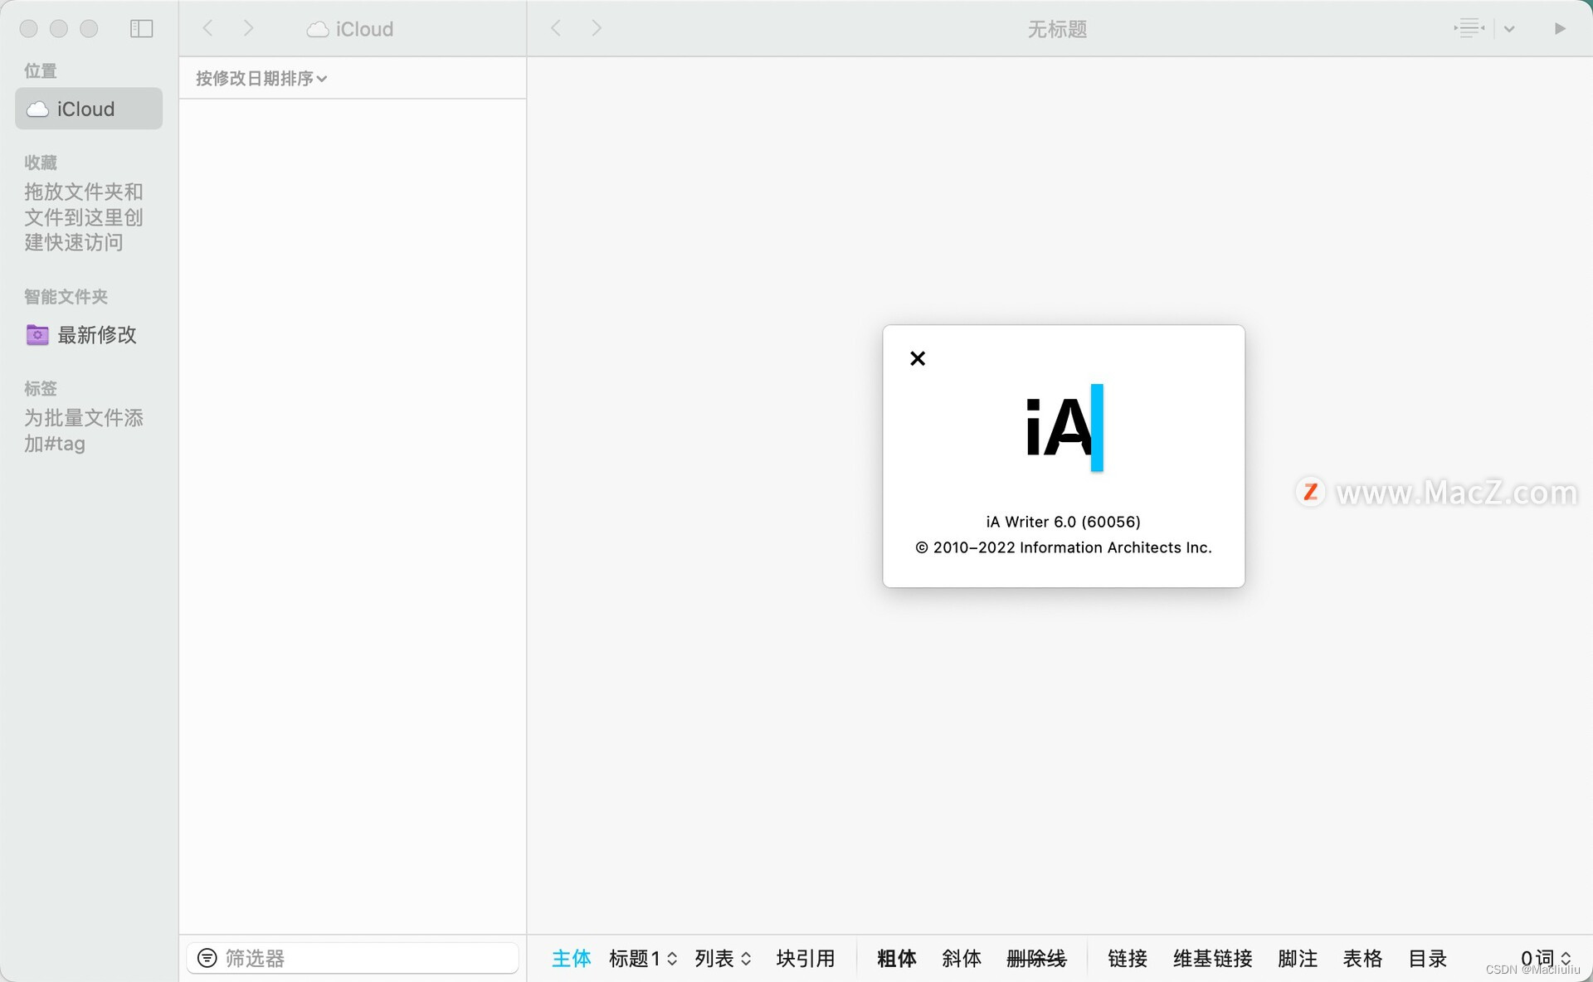This screenshot has height=982, width=1593.
Task: Apply 块引用 blockquote format
Action: (806, 959)
